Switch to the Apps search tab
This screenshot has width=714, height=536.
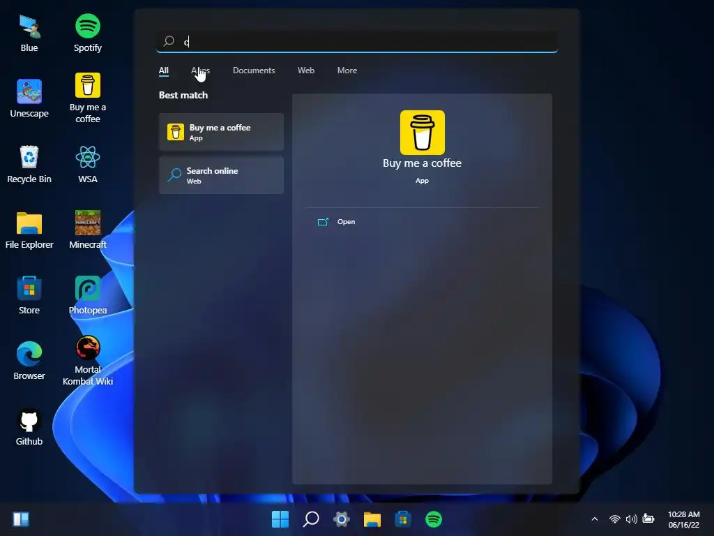pos(200,70)
